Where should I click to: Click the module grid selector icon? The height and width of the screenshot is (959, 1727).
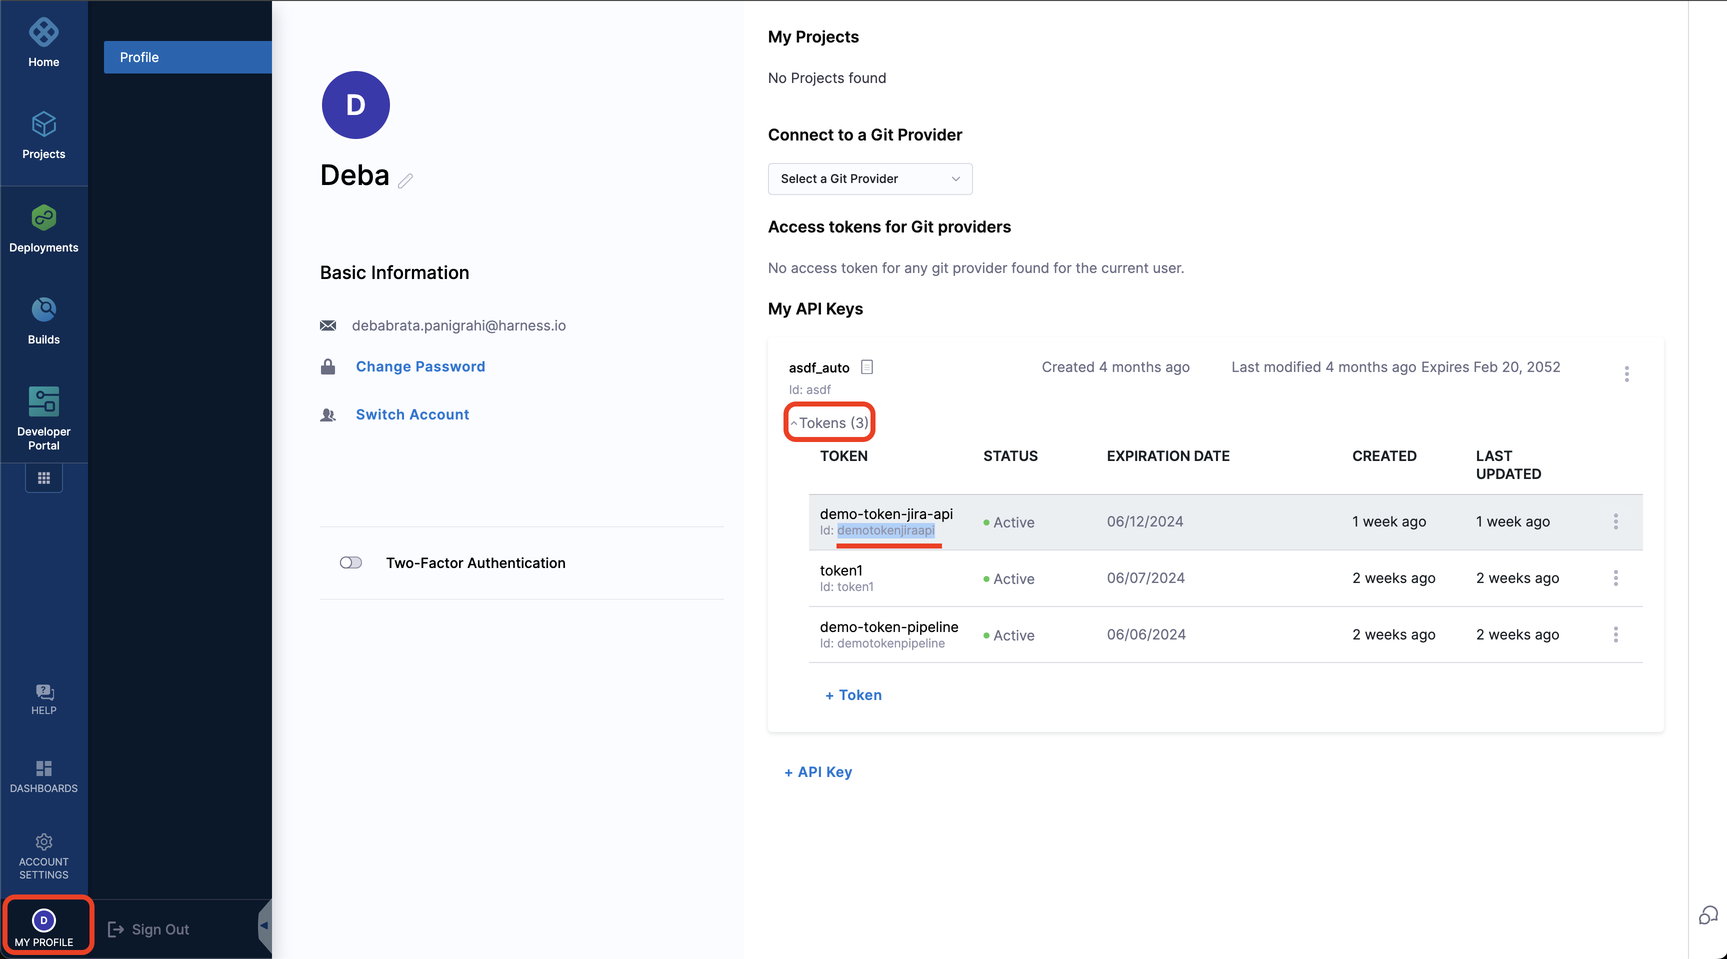point(43,478)
